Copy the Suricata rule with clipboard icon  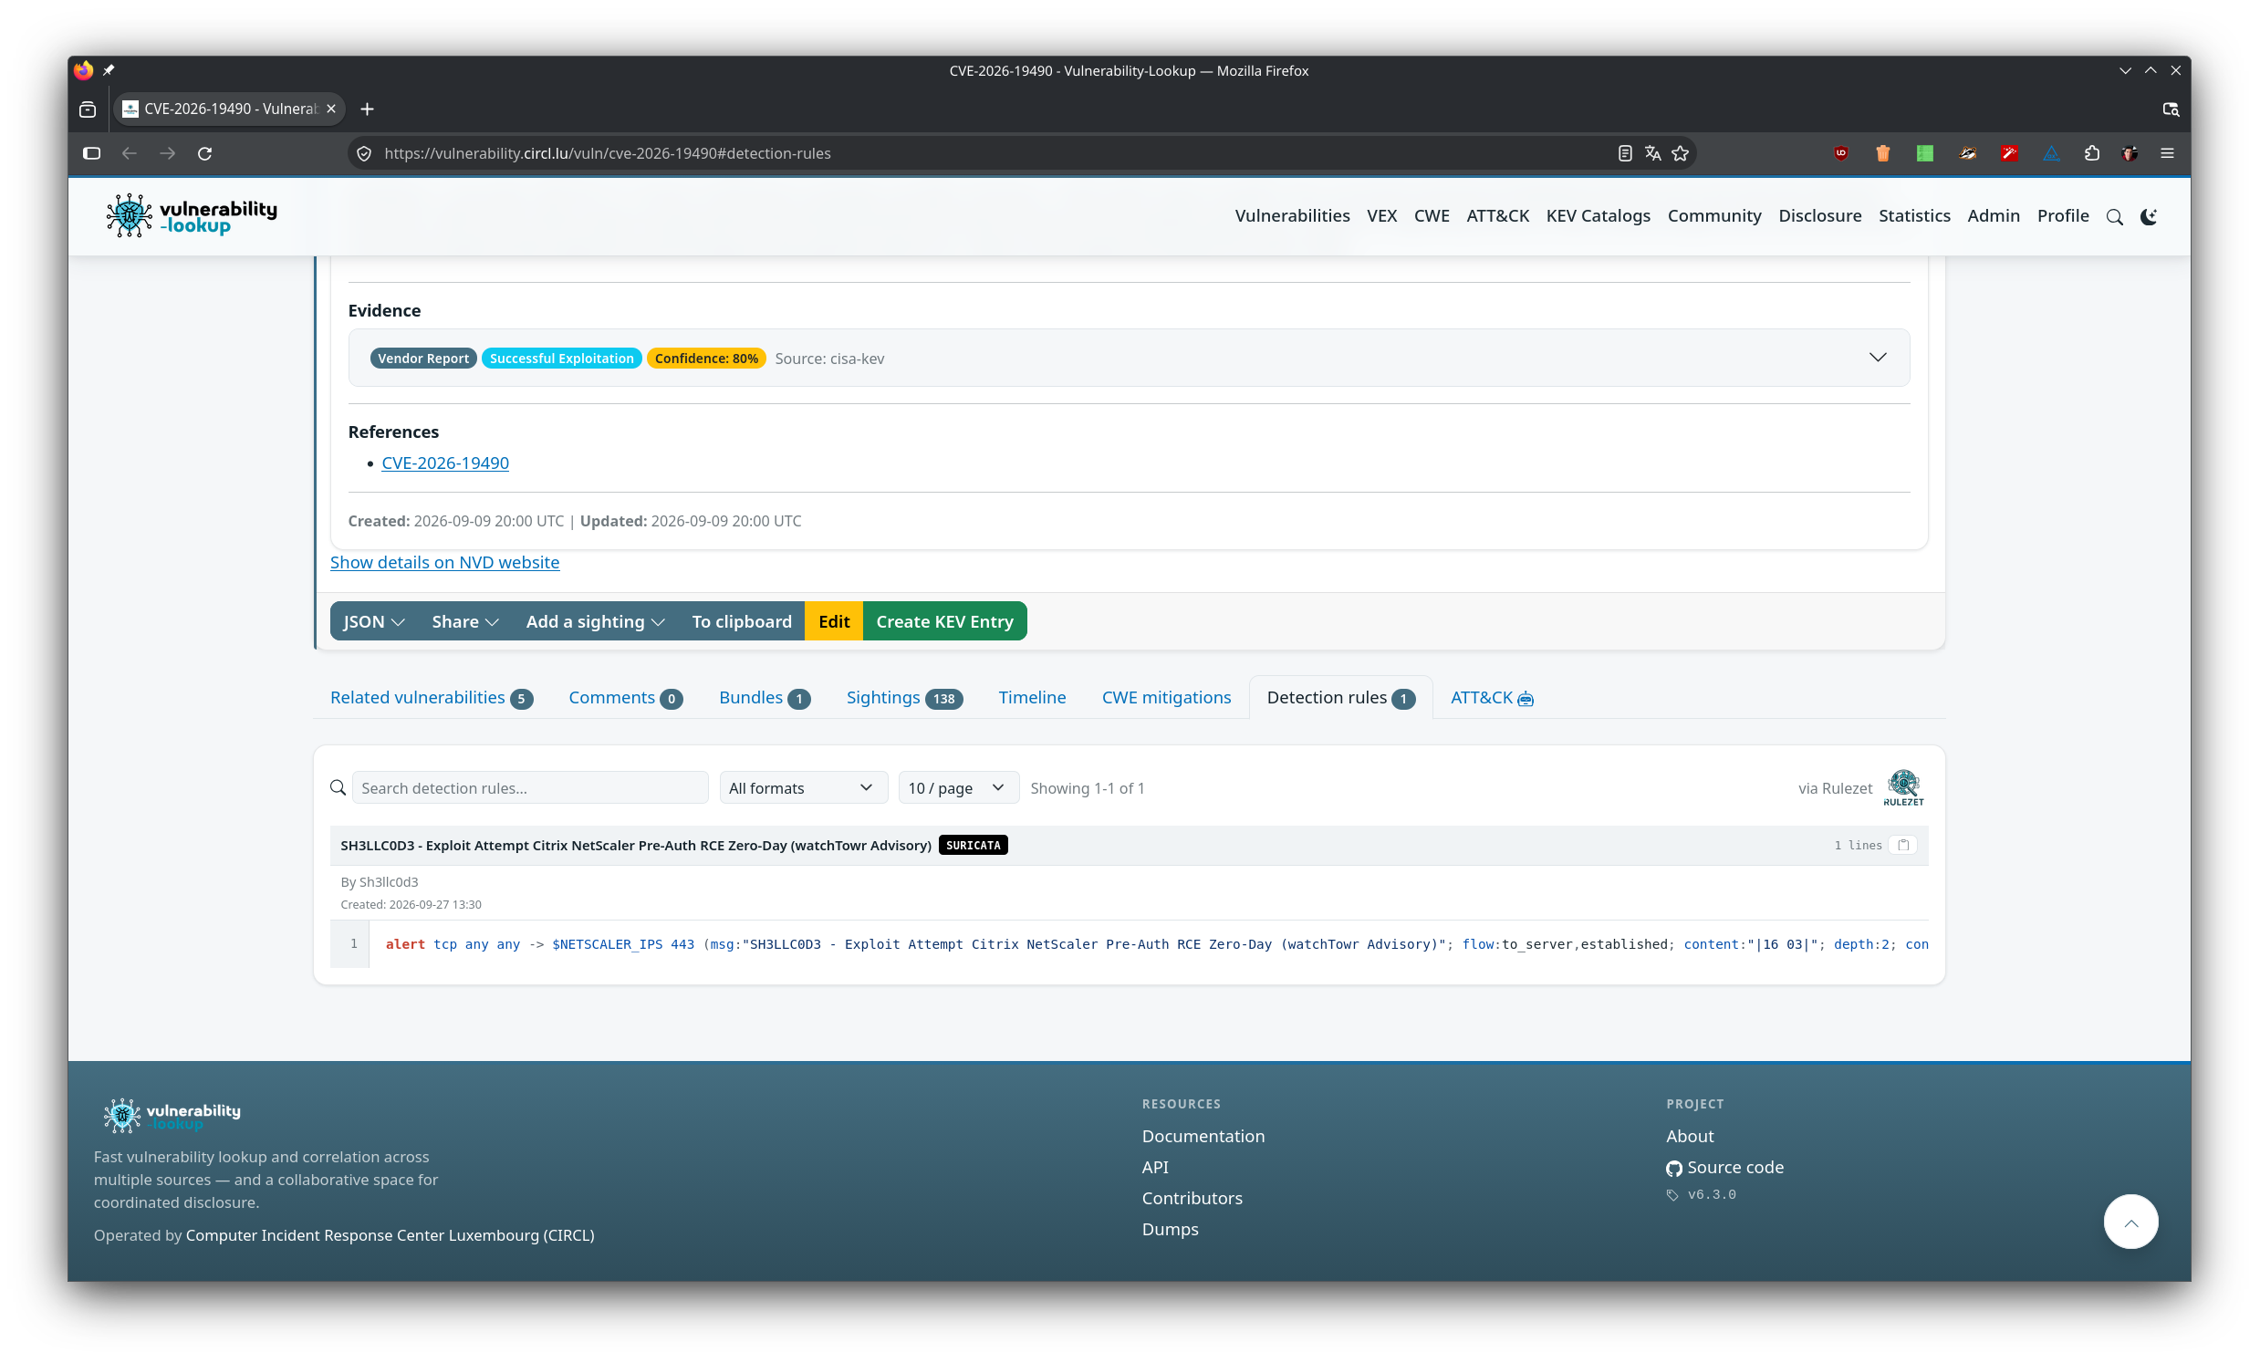[1903, 845]
